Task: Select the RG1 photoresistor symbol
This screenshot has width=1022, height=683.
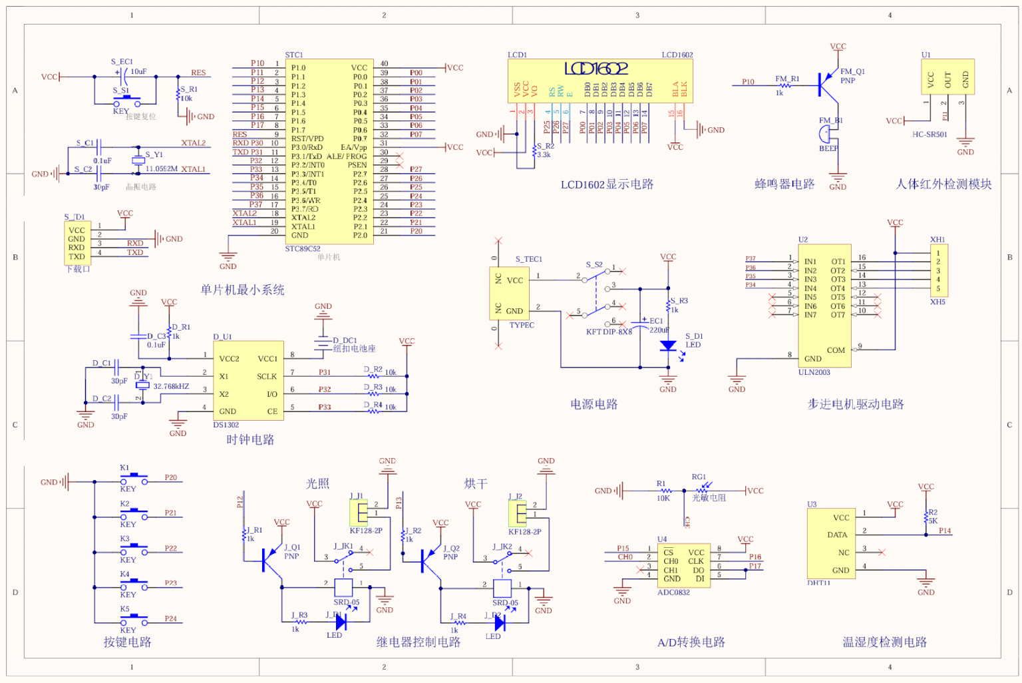Action: click(x=701, y=489)
